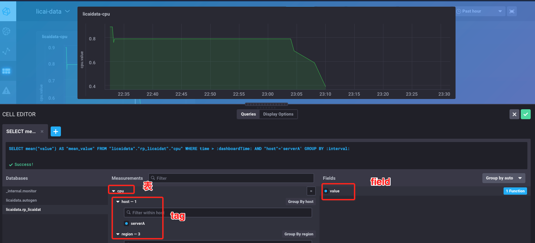The image size is (535, 243).
Task: Click the Databases panel heading
Action: (17, 178)
